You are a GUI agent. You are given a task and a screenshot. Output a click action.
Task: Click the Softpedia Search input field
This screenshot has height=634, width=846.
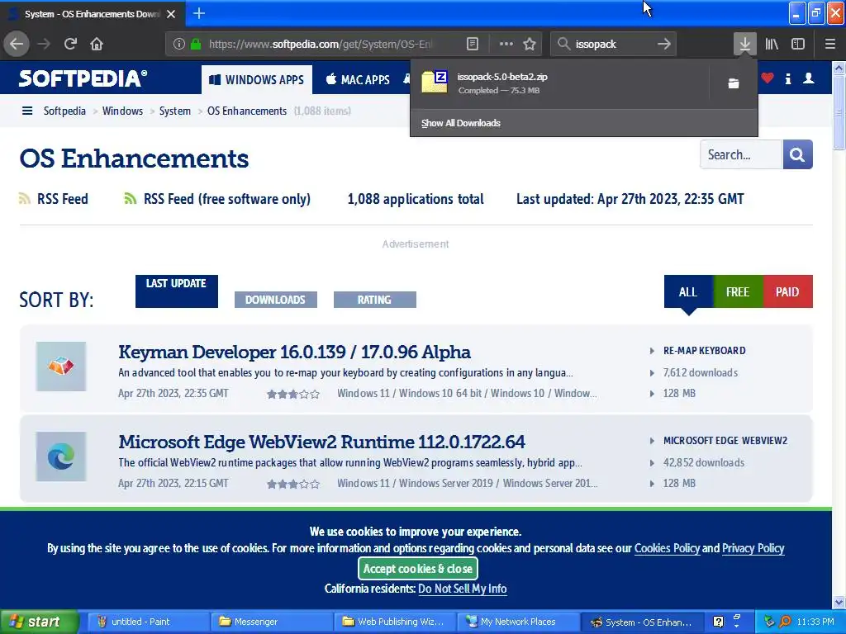point(741,154)
